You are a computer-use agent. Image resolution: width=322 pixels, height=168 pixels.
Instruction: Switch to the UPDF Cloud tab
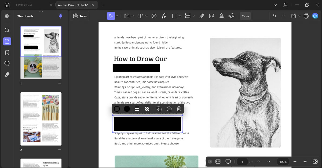pyautogui.click(x=24, y=5)
